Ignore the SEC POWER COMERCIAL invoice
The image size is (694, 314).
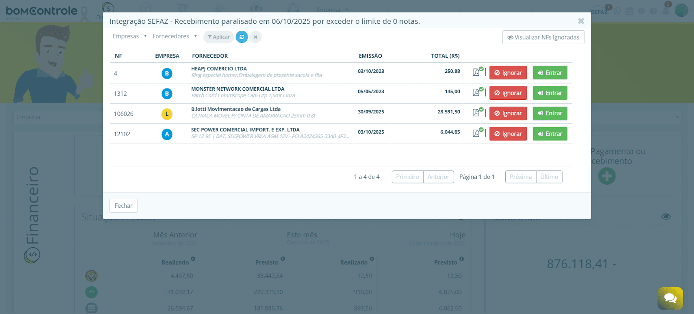[508, 134]
